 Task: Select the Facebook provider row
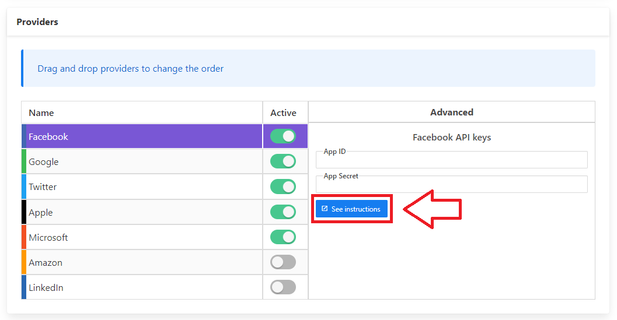tap(140, 136)
